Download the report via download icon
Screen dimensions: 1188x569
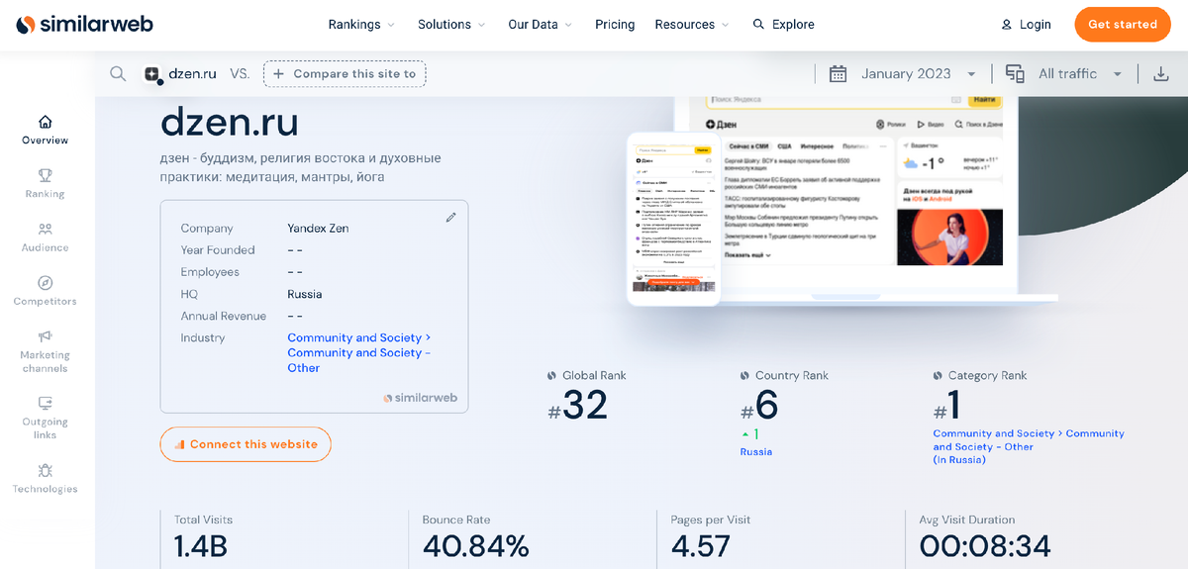tap(1161, 74)
